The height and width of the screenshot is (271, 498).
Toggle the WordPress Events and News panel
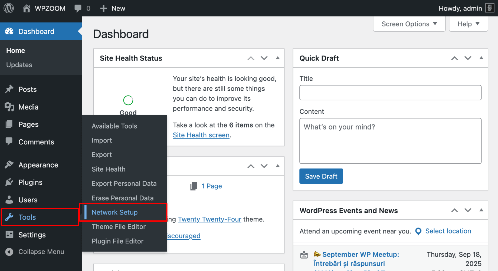pos(481,210)
